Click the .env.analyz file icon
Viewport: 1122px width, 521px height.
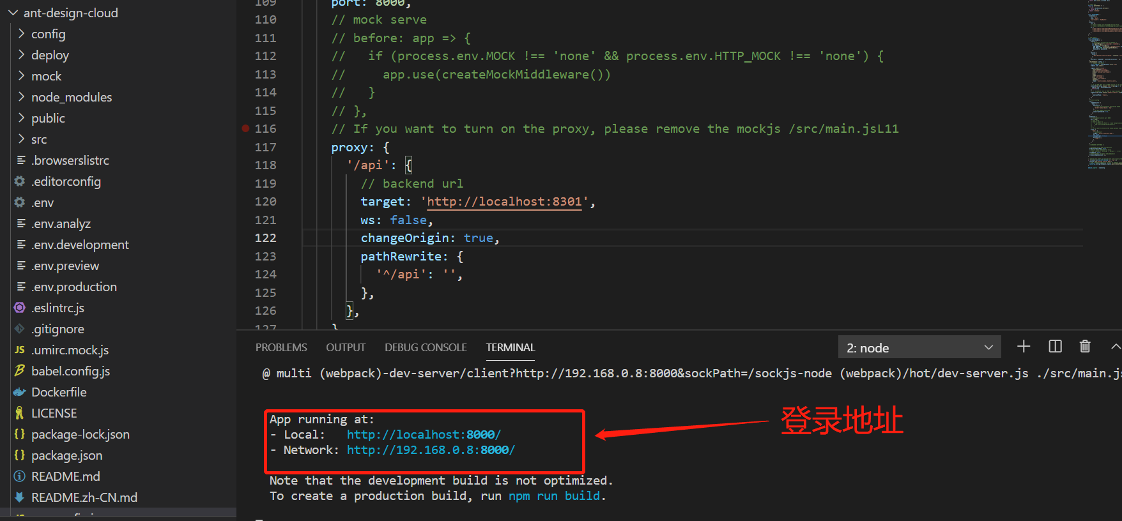(21, 223)
